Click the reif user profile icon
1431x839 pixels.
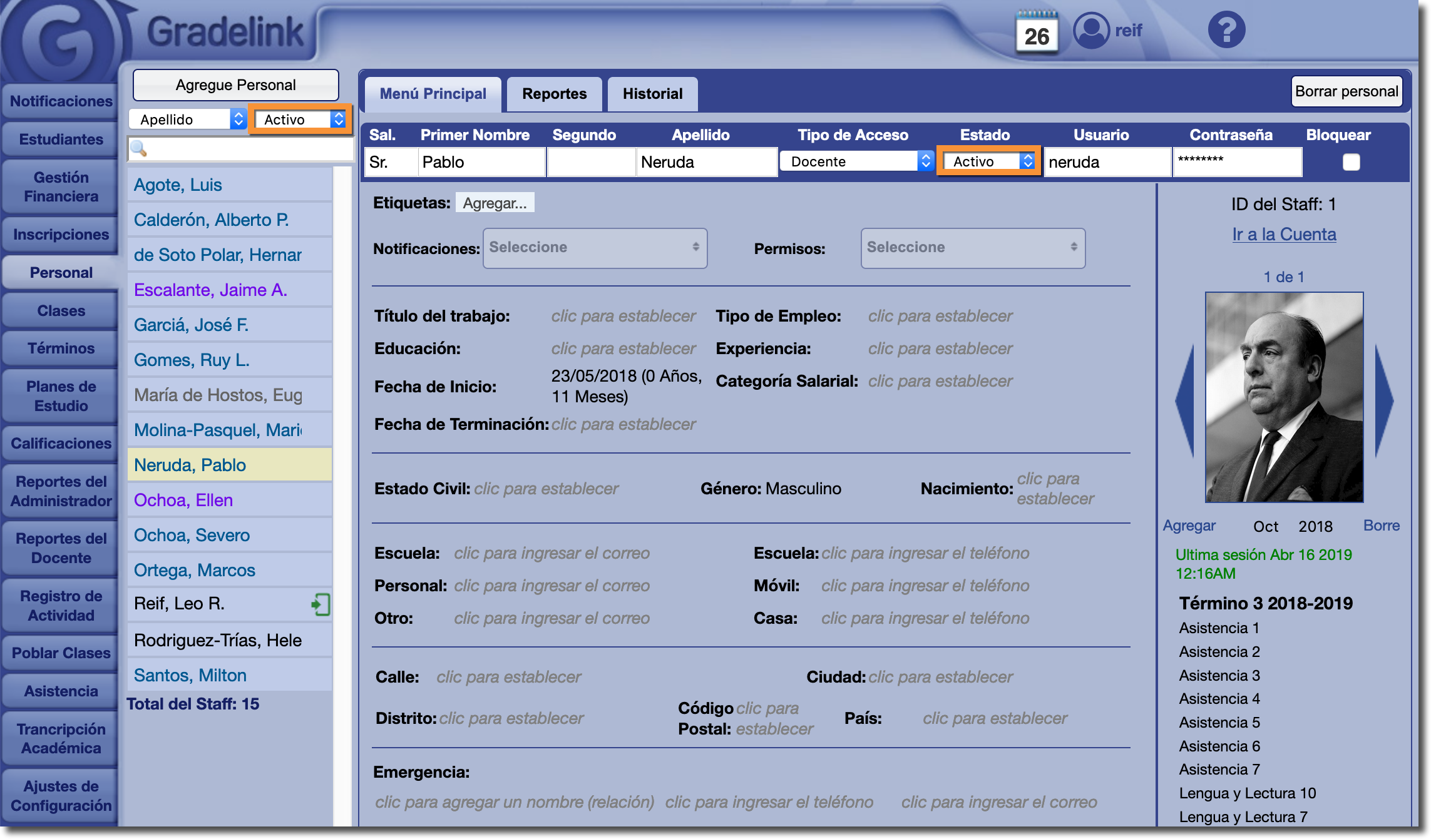click(1091, 30)
